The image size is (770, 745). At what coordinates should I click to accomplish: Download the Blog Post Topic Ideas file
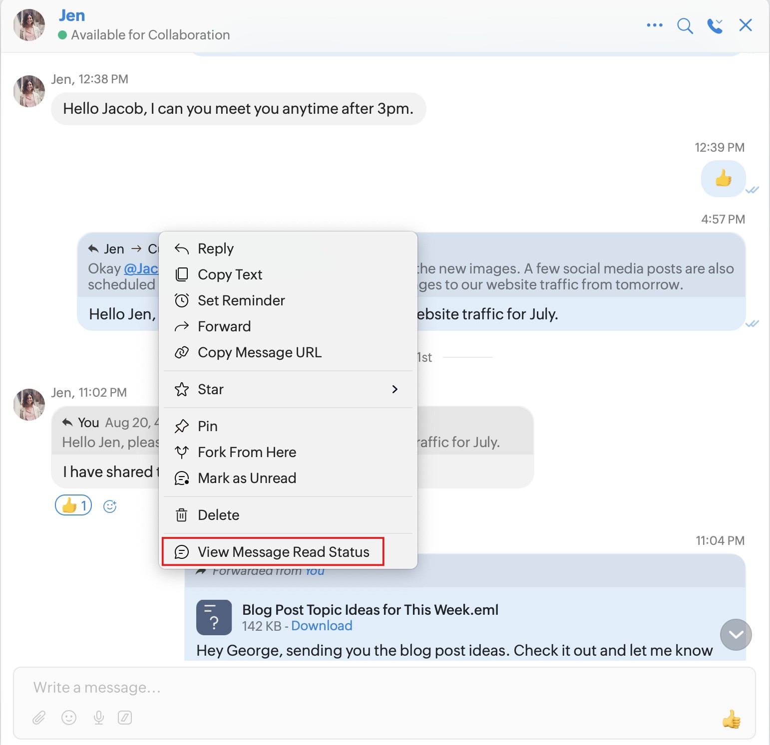click(x=322, y=626)
